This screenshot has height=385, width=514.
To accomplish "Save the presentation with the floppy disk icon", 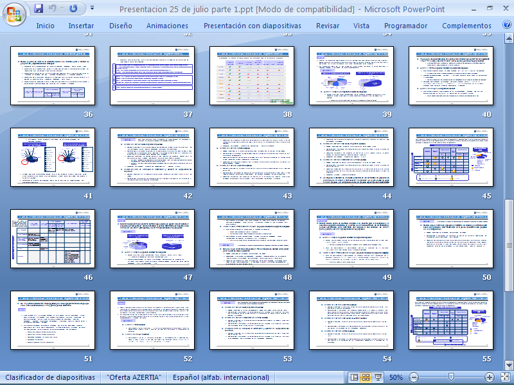I will point(39,8).
